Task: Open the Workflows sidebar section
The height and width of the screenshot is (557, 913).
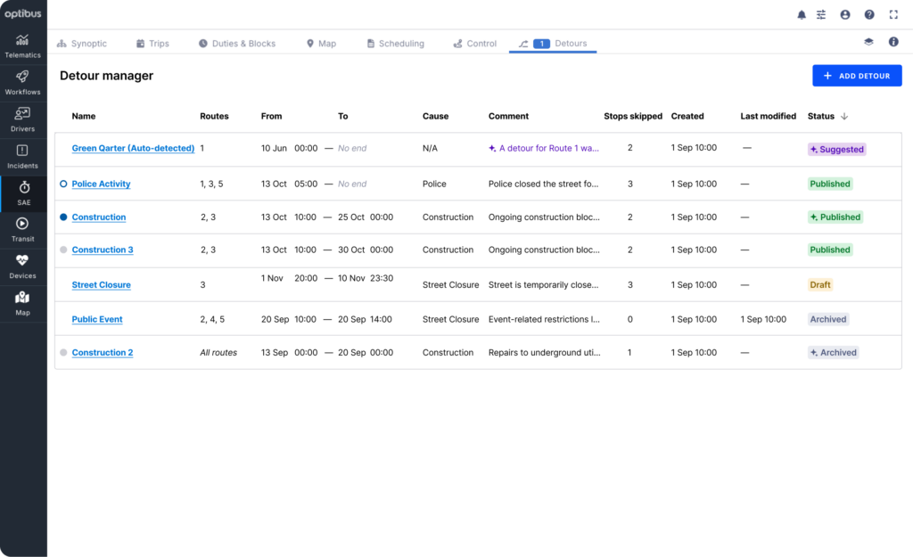Action: pyautogui.click(x=22, y=83)
